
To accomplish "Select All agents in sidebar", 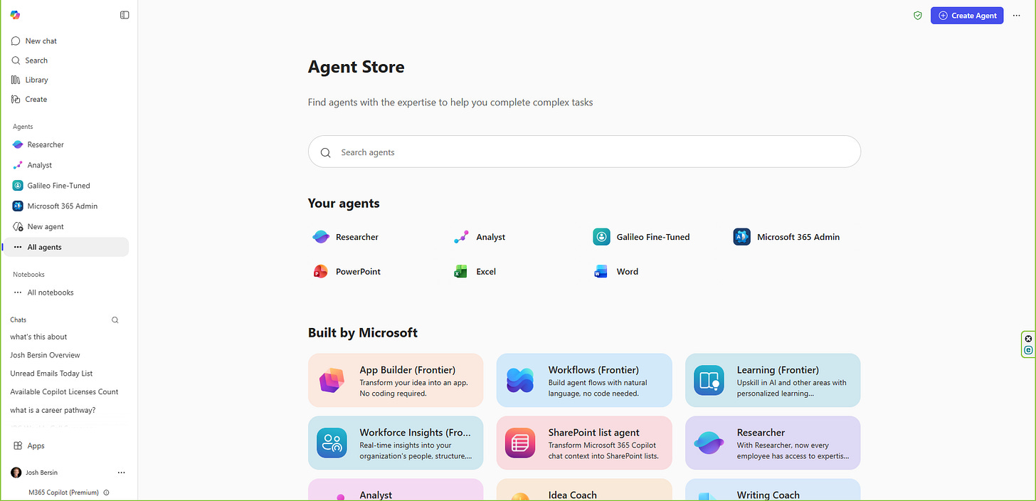I will tap(66, 247).
